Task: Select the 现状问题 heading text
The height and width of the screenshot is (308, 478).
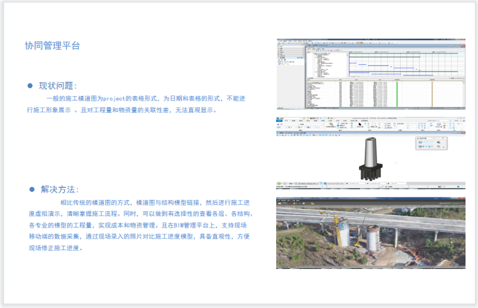Action: click(58, 85)
